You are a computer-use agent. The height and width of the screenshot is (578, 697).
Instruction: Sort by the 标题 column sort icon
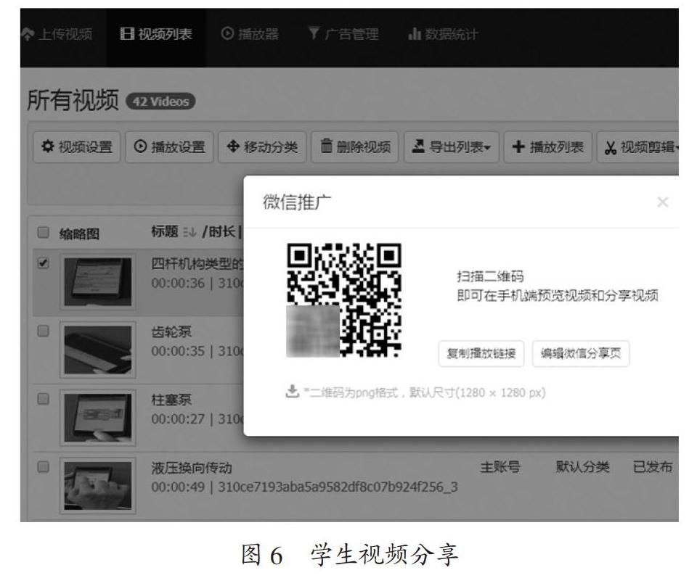click(x=189, y=232)
